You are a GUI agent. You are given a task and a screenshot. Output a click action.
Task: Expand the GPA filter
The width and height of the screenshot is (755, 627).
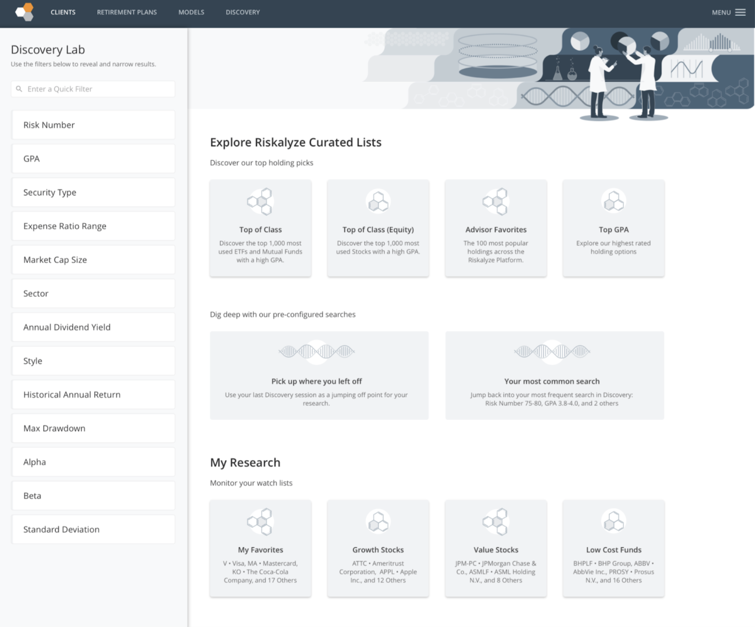pyautogui.click(x=93, y=159)
